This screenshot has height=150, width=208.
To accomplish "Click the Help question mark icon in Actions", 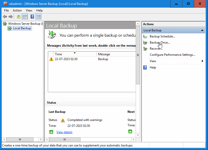I will click(x=145, y=67).
